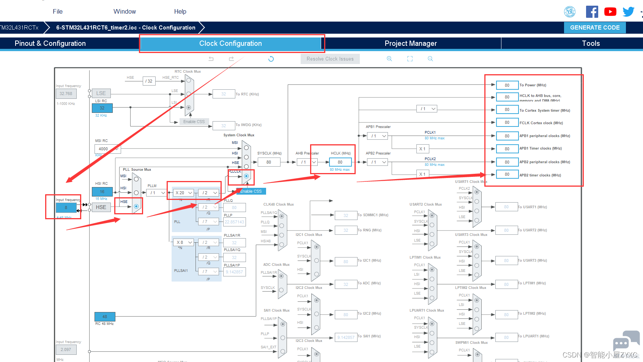Open the Window menu

point(125,12)
